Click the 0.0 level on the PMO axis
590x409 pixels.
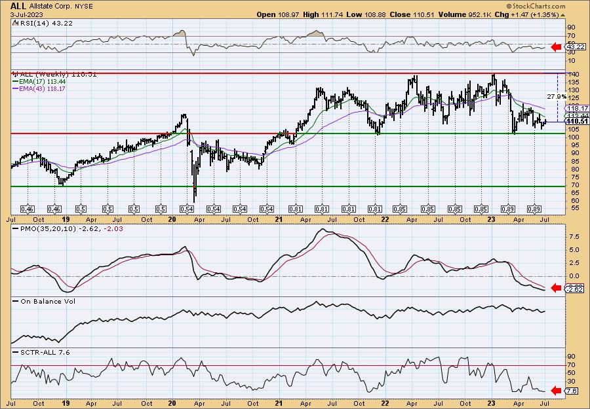click(x=574, y=276)
